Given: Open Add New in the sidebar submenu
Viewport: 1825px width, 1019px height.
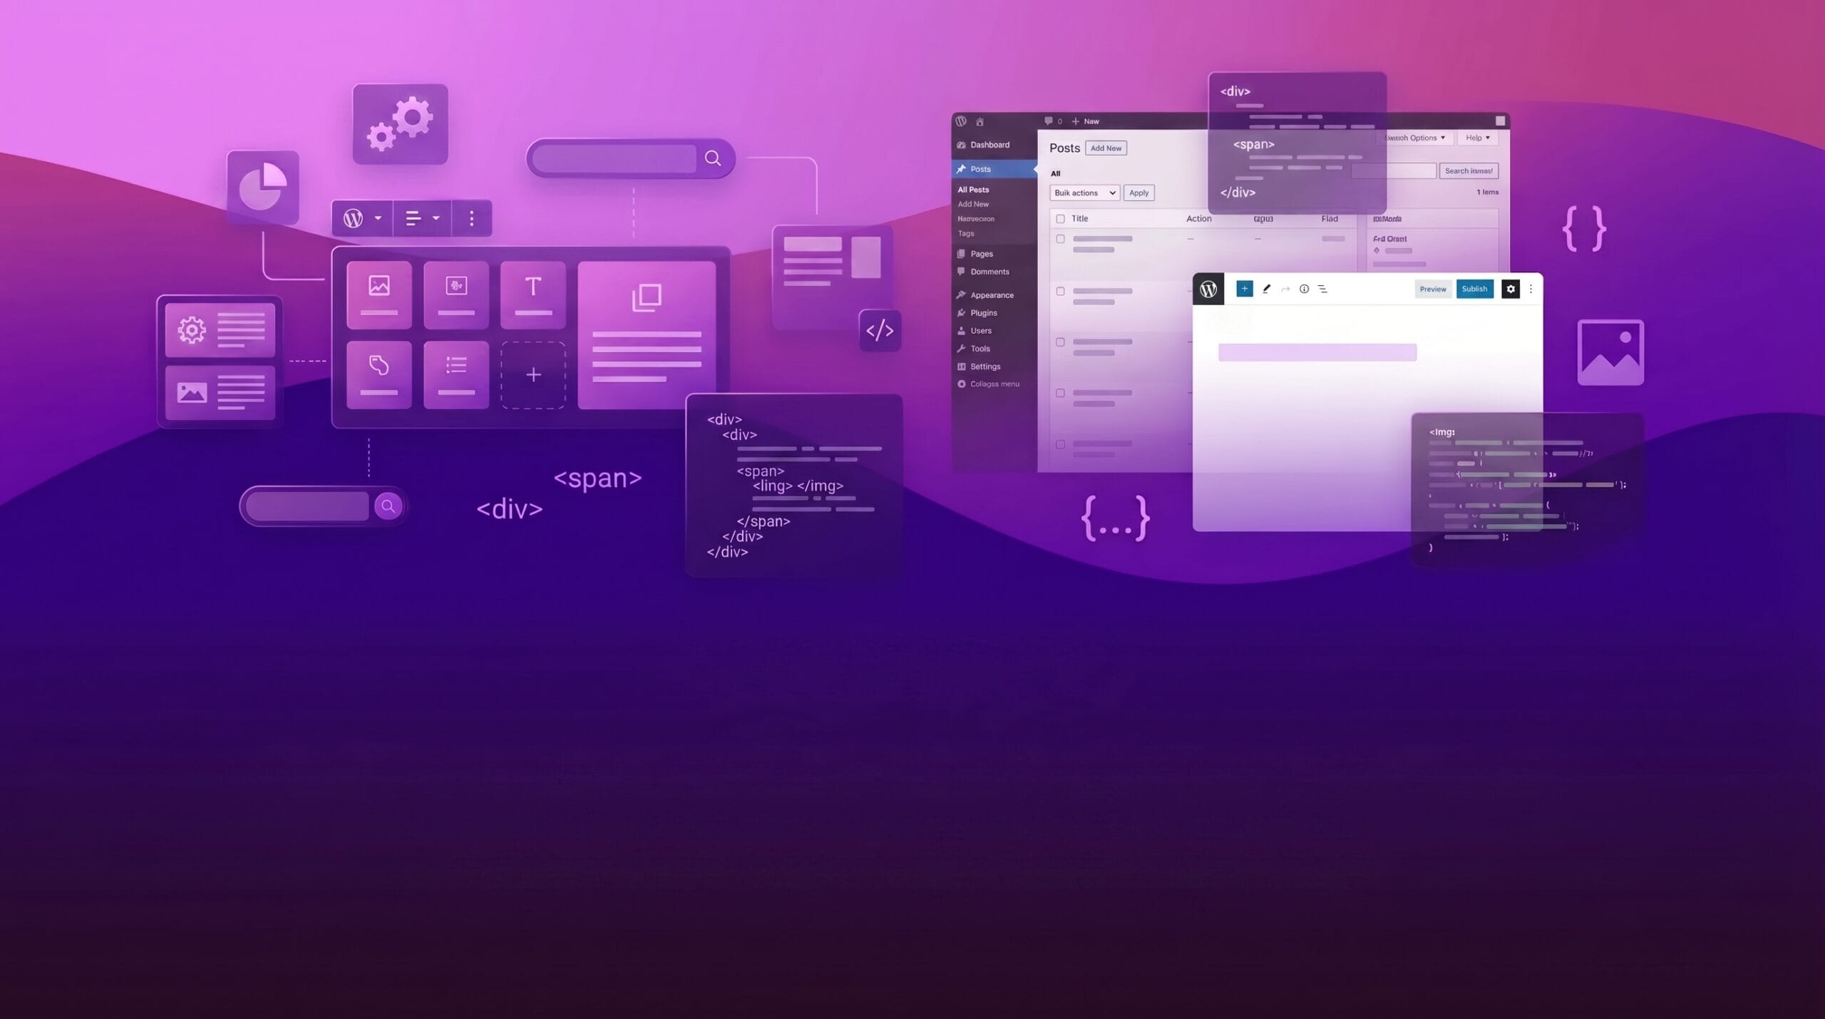Looking at the screenshot, I should point(973,204).
